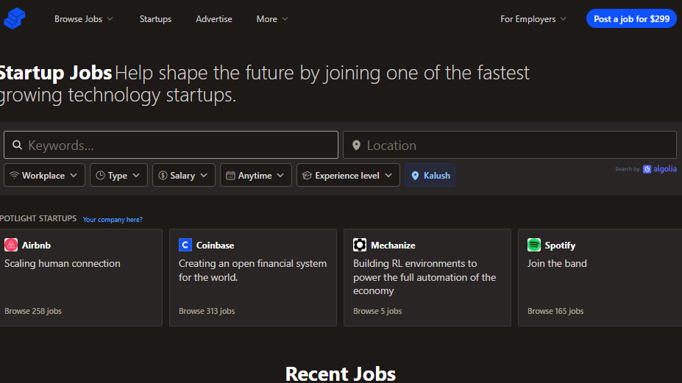Open the Browse Jobs menu
Screen dimensions: 682x383
84,19
